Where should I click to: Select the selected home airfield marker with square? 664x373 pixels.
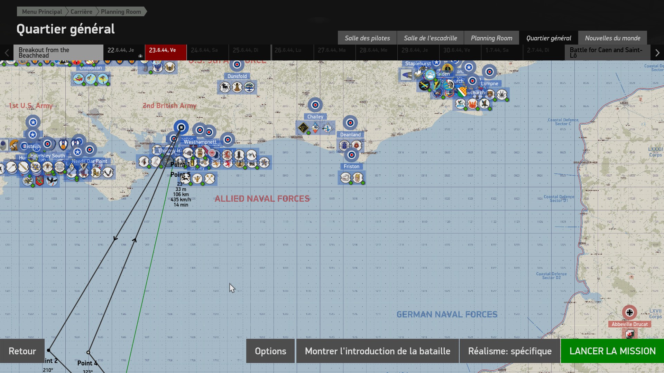point(181,127)
